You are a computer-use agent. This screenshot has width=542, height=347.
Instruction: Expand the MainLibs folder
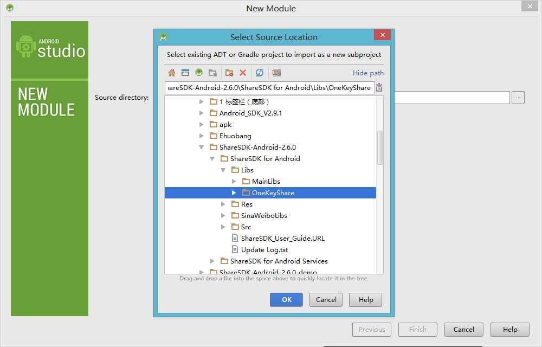pos(234,182)
